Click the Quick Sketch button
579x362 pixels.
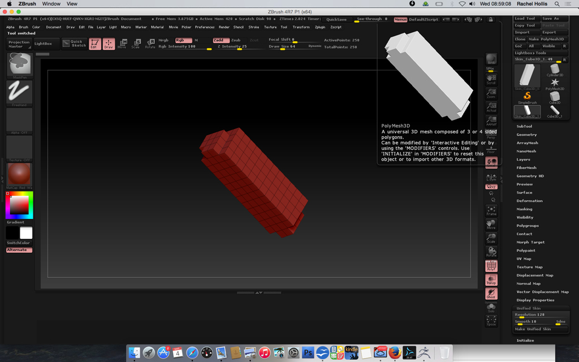[x=74, y=44]
